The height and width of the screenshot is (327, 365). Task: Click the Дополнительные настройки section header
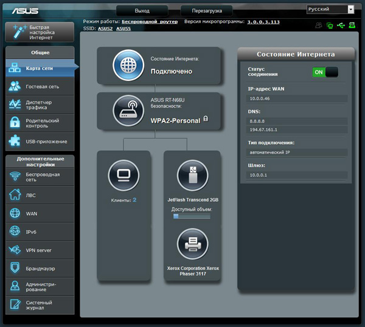pos(40,162)
